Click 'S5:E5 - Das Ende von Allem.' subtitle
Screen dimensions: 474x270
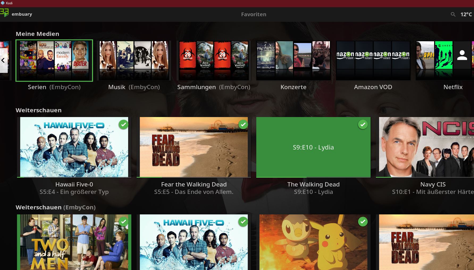point(194,192)
